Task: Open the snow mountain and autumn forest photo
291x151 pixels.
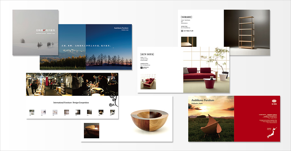Action: [x=63, y=47]
